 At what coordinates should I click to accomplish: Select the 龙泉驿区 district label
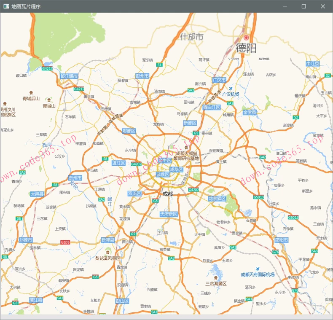click(x=217, y=198)
